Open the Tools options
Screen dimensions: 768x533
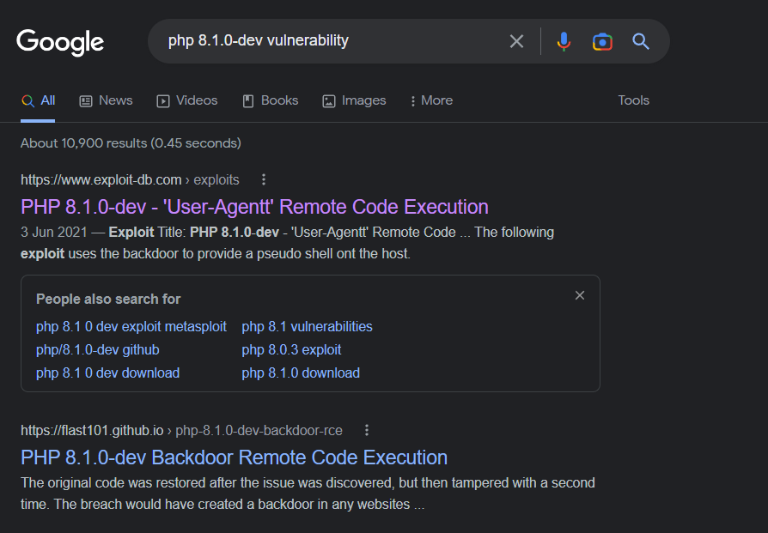coord(633,100)
